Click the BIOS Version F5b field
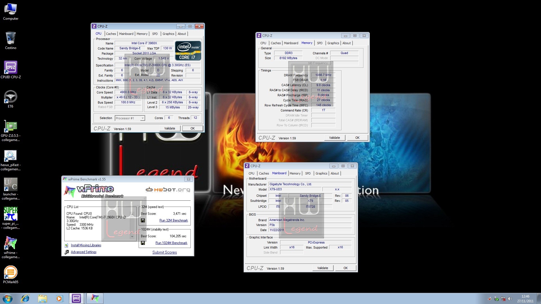Viewport: 541px width, 304px height. coord(310,225)
